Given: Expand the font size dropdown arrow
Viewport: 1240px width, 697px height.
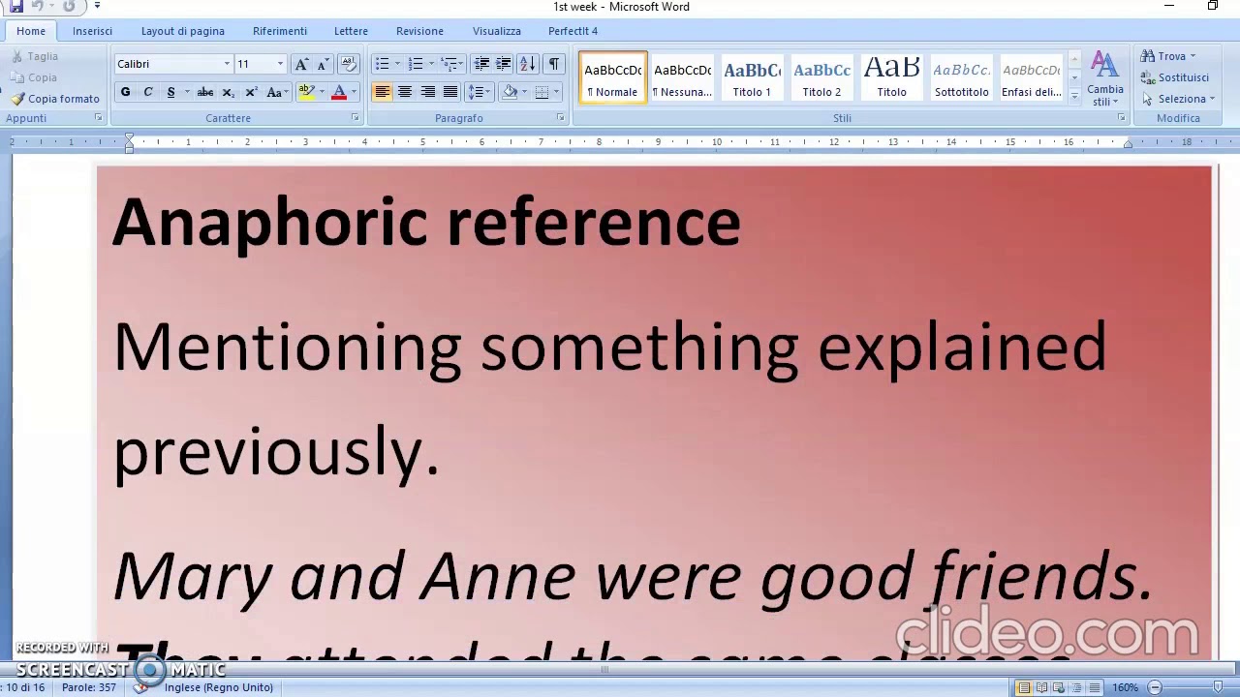Looking at the screenshot, I should click(x=280, y=64).
